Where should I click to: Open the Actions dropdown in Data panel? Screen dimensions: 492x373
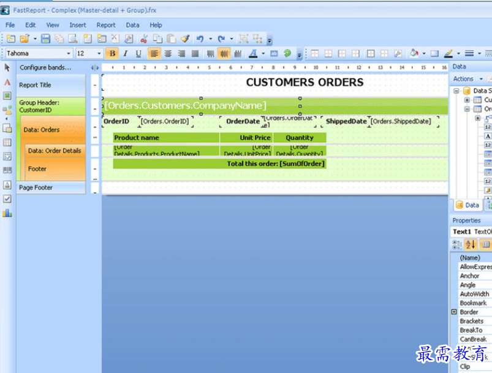[468, 79]
